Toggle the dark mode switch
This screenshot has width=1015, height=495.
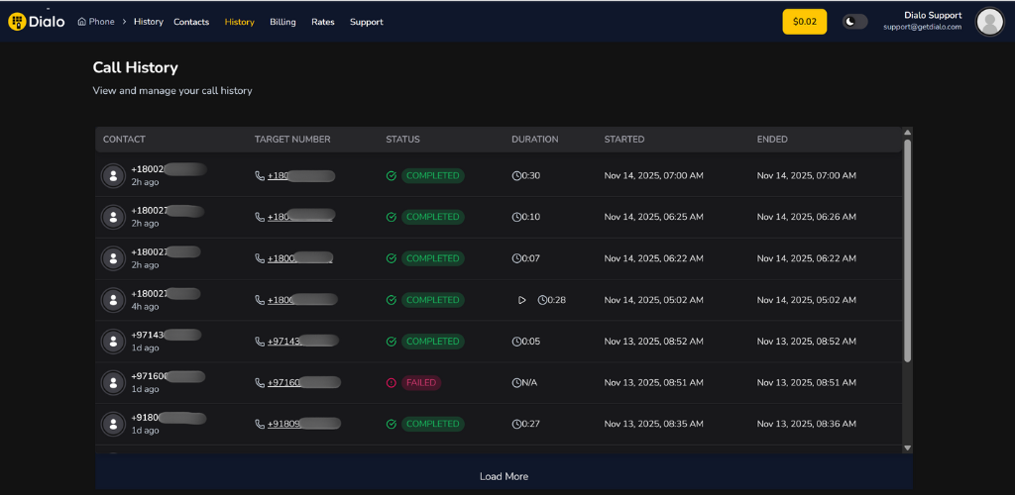[x=854, y=22]
